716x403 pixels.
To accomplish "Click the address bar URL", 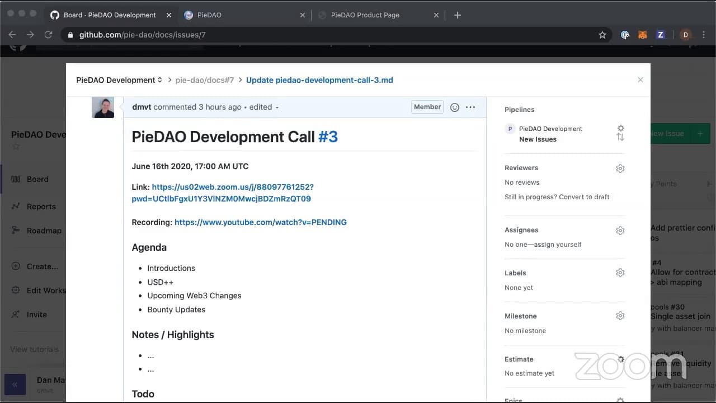I will tap(142, 35).
